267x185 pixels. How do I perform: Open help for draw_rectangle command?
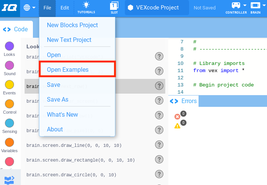point(159,160)
